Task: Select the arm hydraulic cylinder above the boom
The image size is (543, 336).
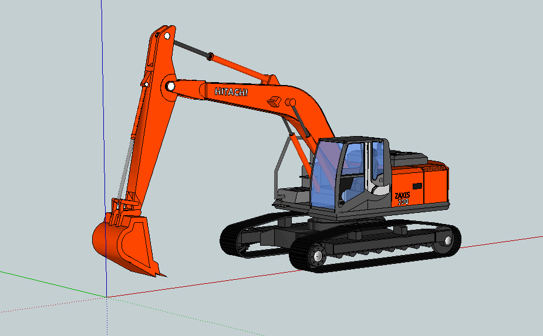Action: pos(224,62)
